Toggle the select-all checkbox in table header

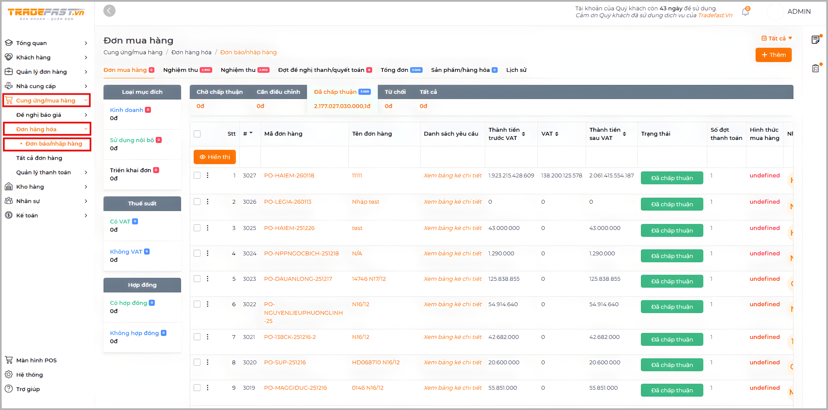coord(197,134)
